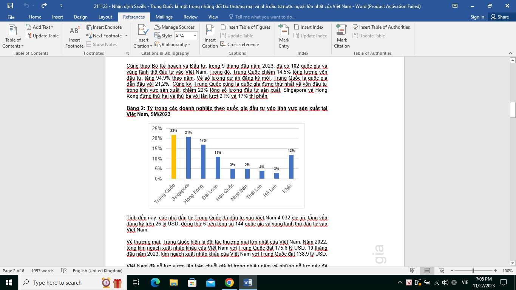Click the Tell me what you want to do box

pos(262,17)
